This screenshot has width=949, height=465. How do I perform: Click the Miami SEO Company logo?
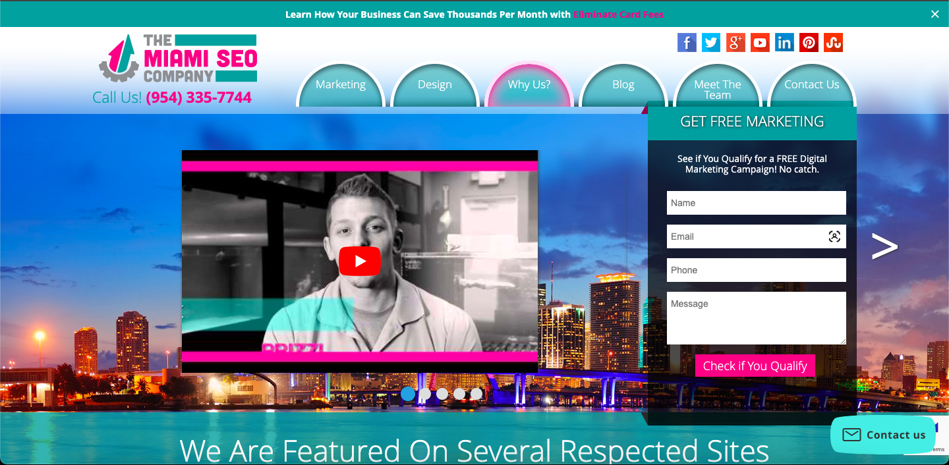(x=178, y=59)
